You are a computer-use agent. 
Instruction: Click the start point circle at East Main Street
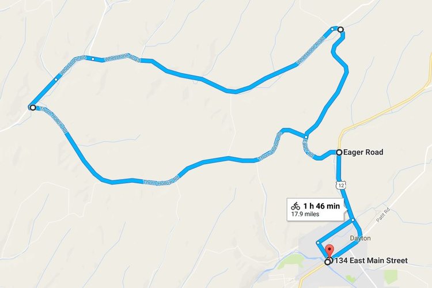pyautogui.click(x=328, y=262)
